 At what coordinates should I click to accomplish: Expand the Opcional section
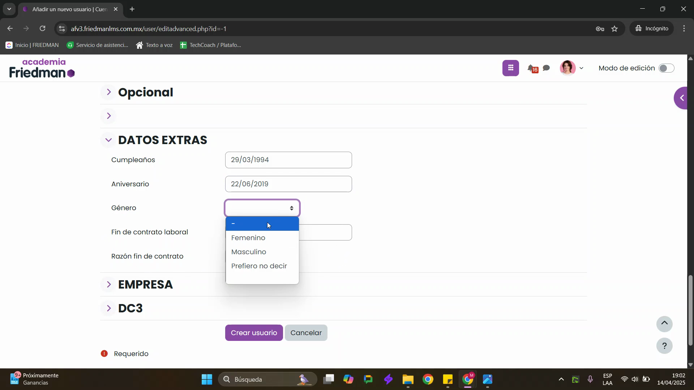point(109,92)
